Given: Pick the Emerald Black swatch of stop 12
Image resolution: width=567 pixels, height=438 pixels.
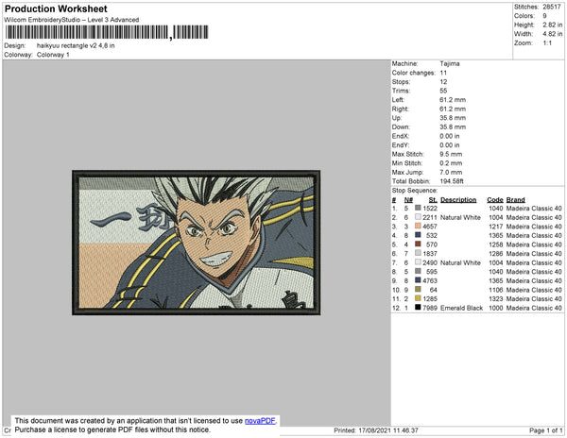Looking at the screenshot, I should [x=418, y=308].
